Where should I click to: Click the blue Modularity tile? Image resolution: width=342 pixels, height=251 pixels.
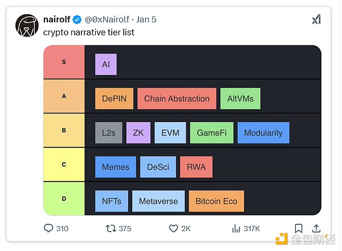(x=263, y=133)
